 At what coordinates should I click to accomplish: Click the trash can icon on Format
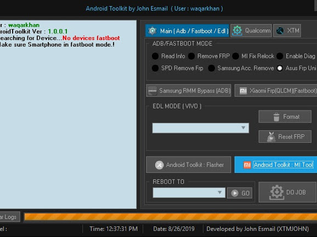pyautogui.click(x=276, y=117)
